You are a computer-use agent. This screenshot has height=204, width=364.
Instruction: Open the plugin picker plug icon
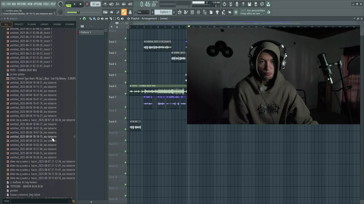point(217,12)
